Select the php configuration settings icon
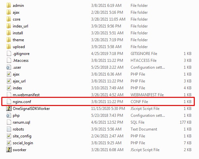The height and width of the screenshot is (159, 199). (9, 115)
